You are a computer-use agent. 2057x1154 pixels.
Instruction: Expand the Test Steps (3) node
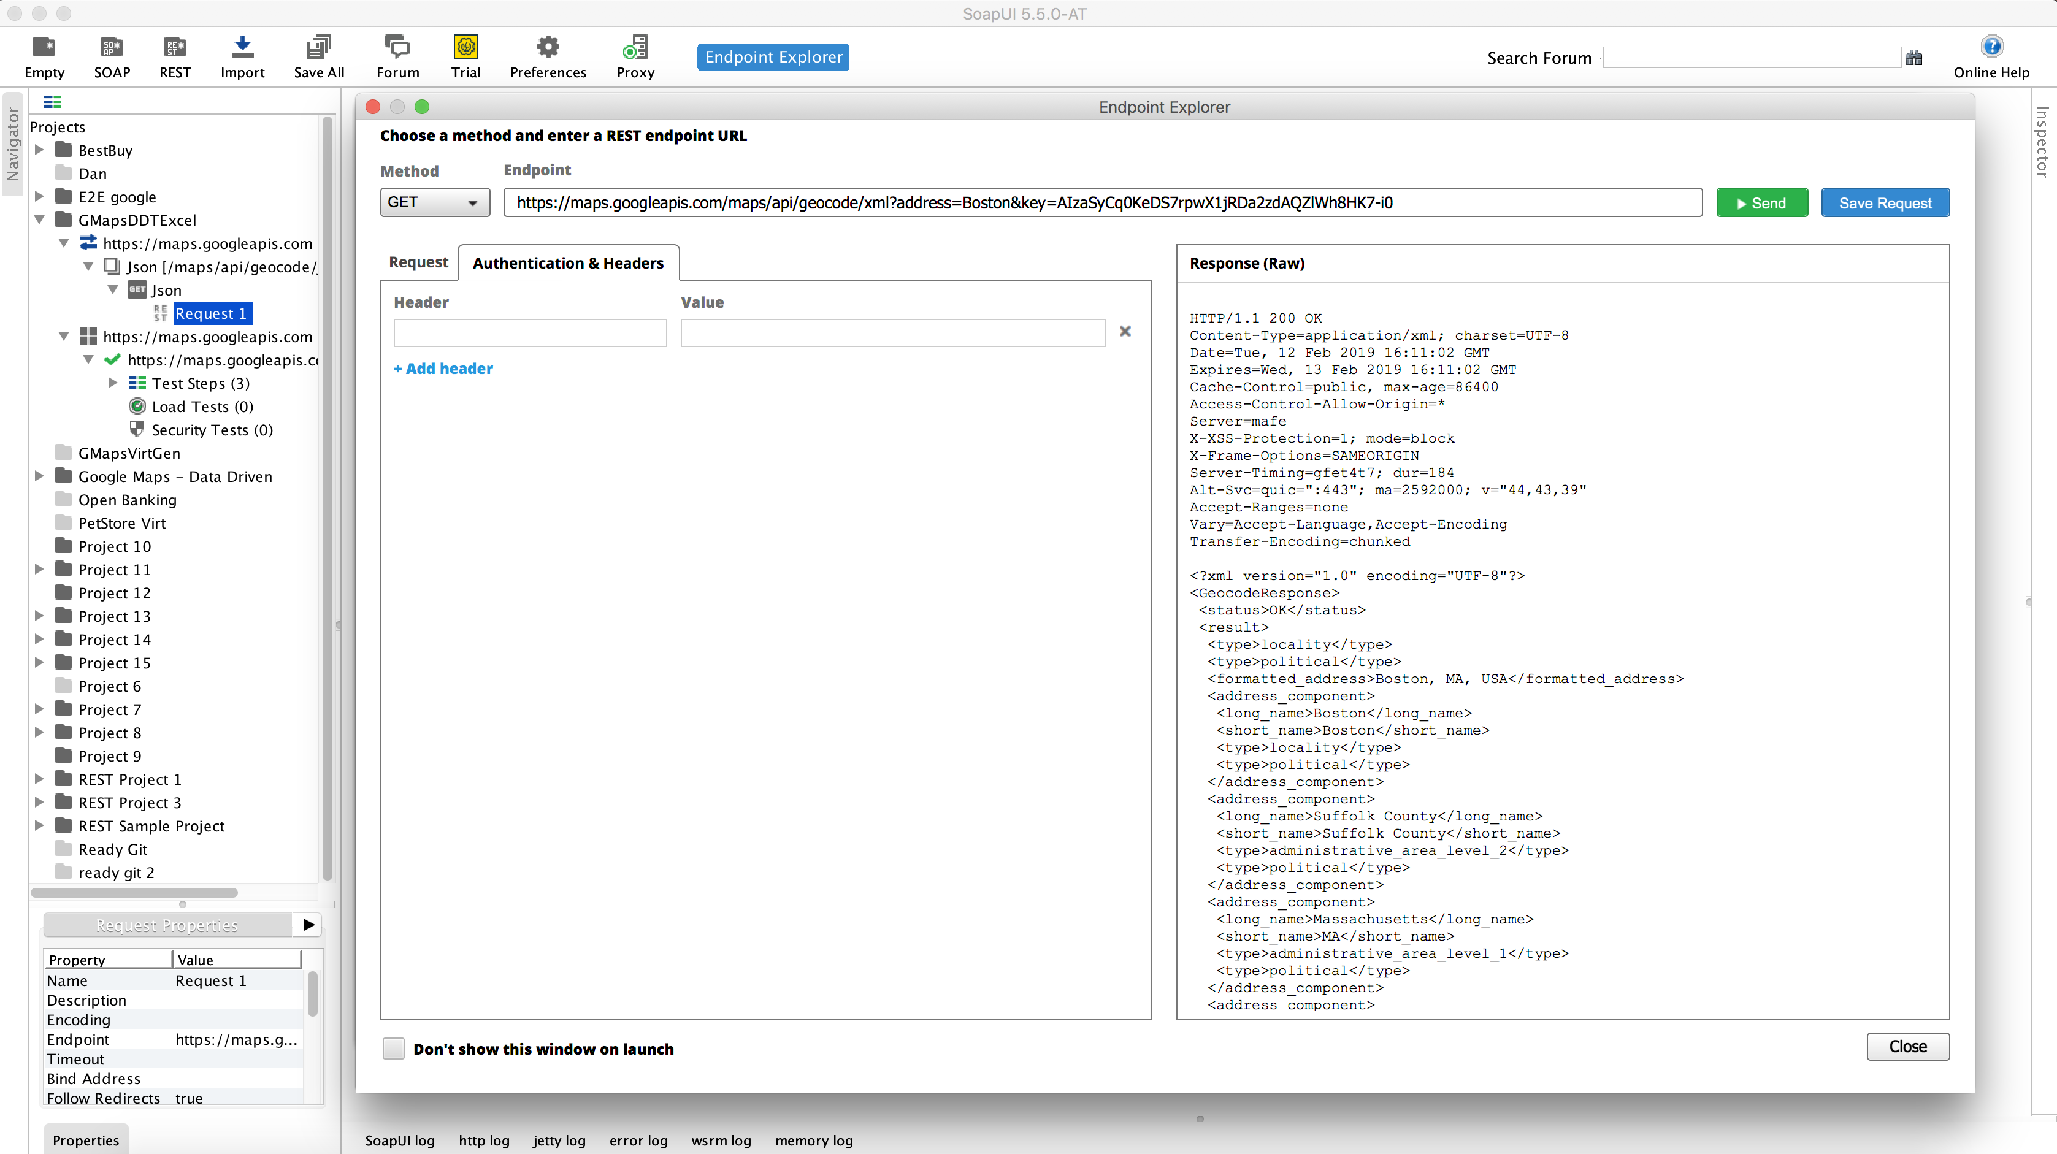(113, 383)
